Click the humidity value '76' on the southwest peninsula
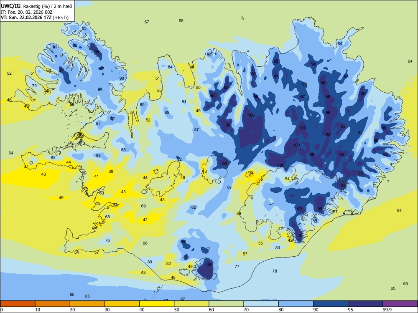 [x=107, y=240]
